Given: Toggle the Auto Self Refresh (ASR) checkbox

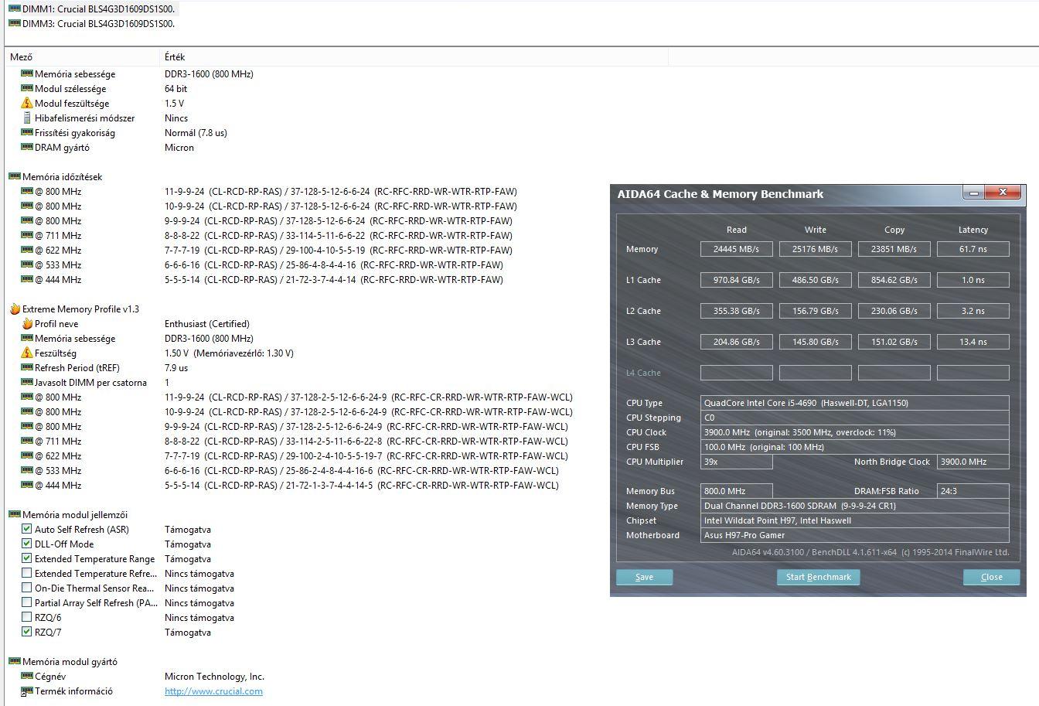Looking at the screenshot, I should tap(27, 529).
